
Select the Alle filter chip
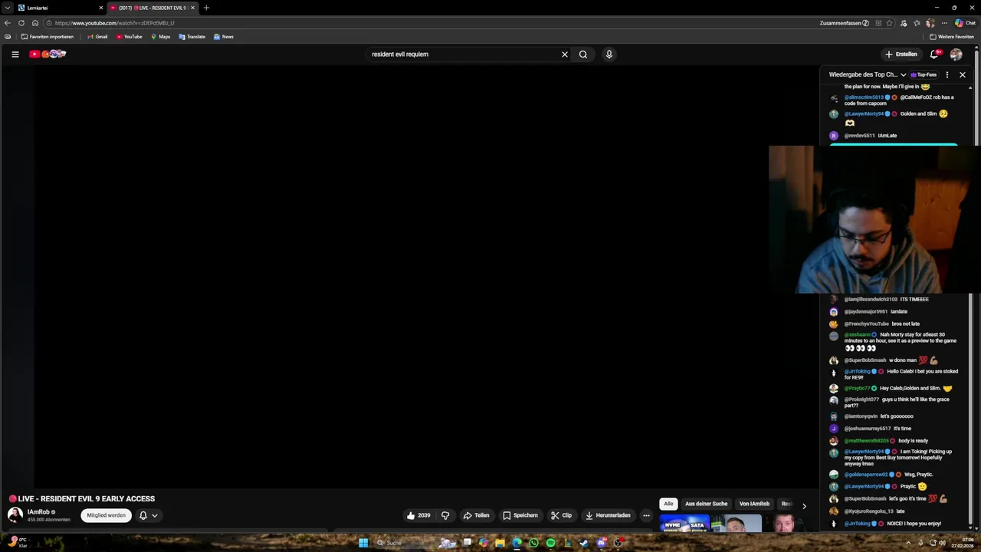[668, 504]
